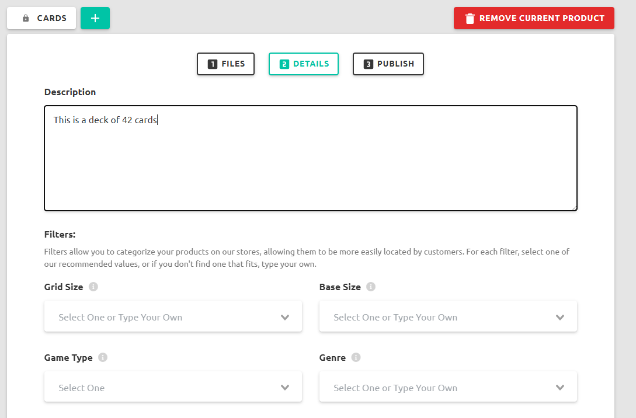Open the CARDS product tab
Viewport: 636px width, 418px height.
[41, 18]
